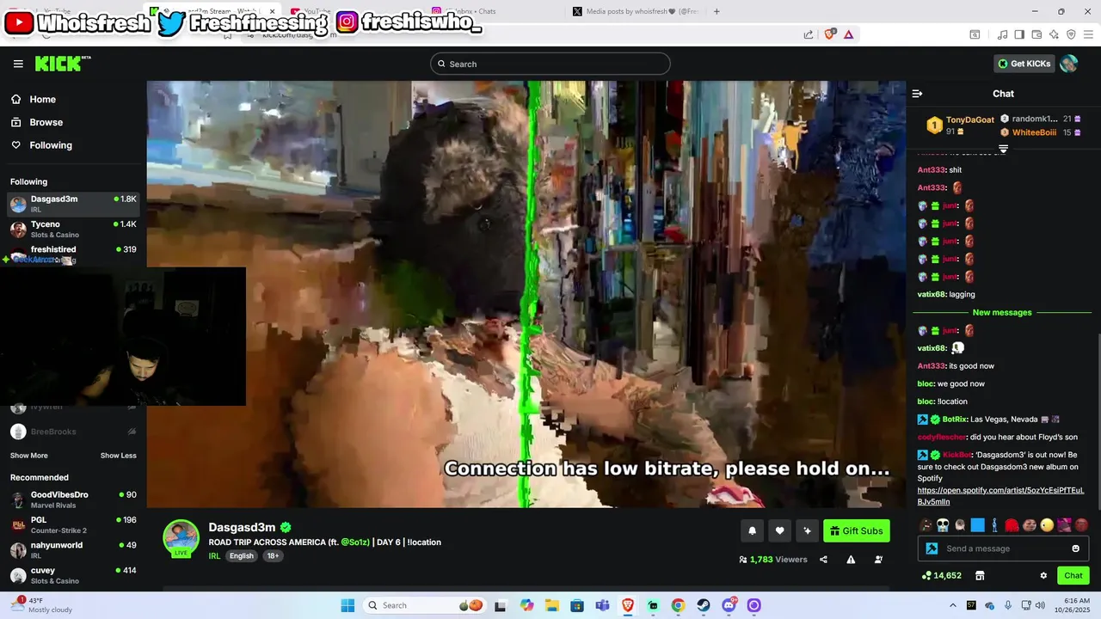The height and width of the screenshot is (619, 1101).
Task: Open Discord from the taskbar
Action: [729, 605]
